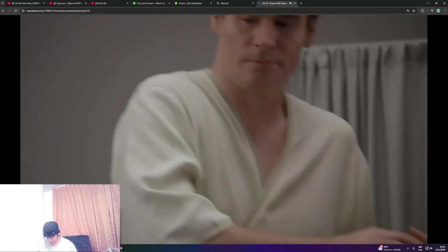Close the YouTube tab
The image size is (448, 252).
[127, 3]
